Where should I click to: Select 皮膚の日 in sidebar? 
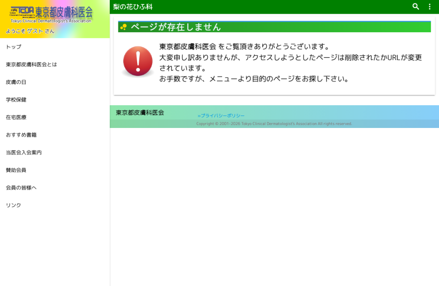point(55,82)
